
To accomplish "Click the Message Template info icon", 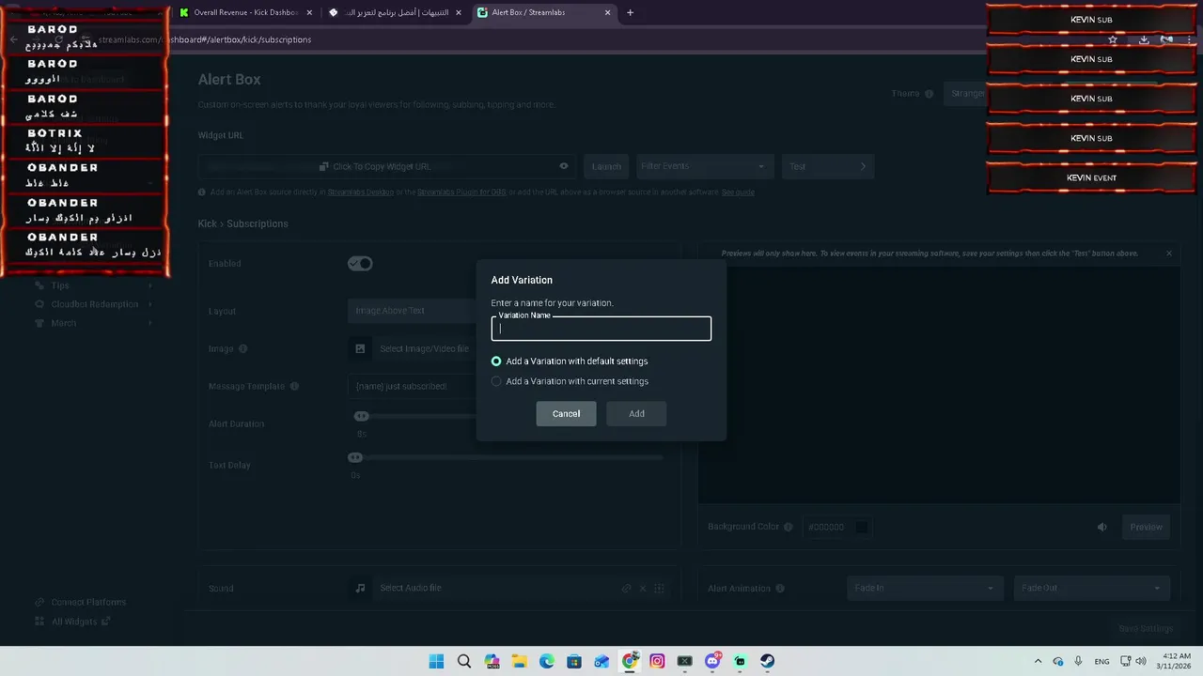I will tap(294, 386).
